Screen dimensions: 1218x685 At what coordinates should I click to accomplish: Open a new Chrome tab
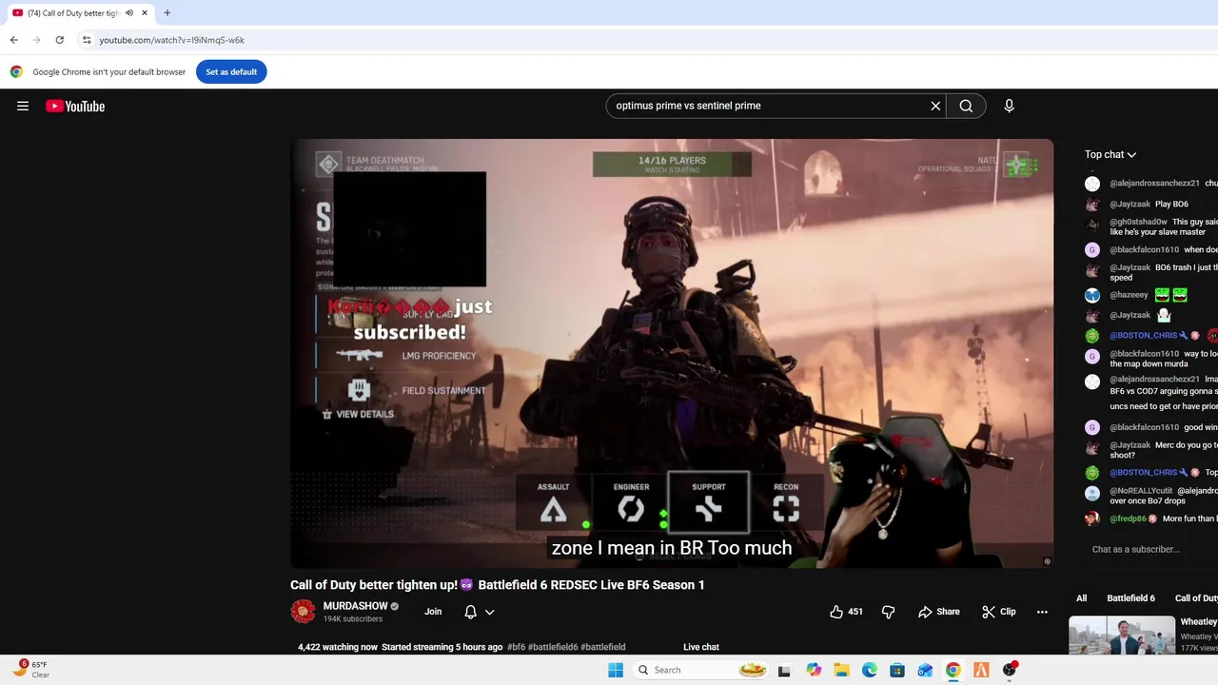coord(167,13)
